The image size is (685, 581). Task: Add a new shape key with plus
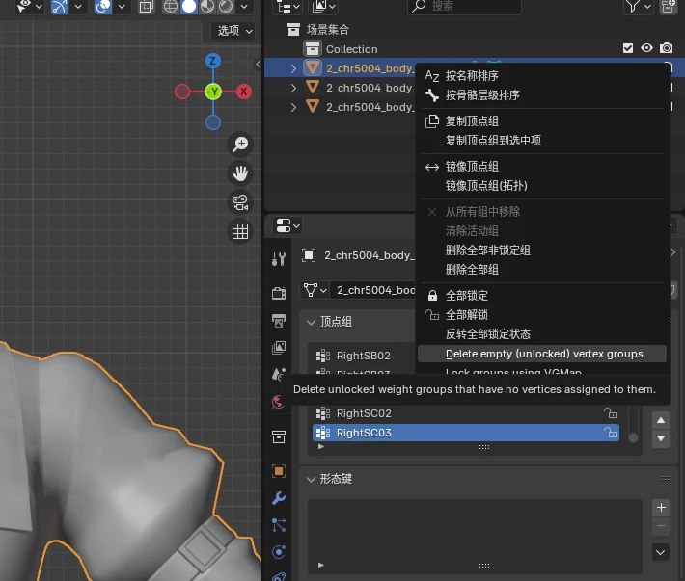tap(661, 507)
